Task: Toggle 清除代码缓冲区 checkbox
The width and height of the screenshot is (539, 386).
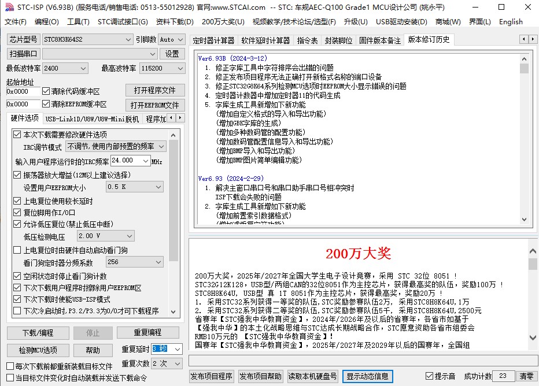Action: click(x=46, y=91)
